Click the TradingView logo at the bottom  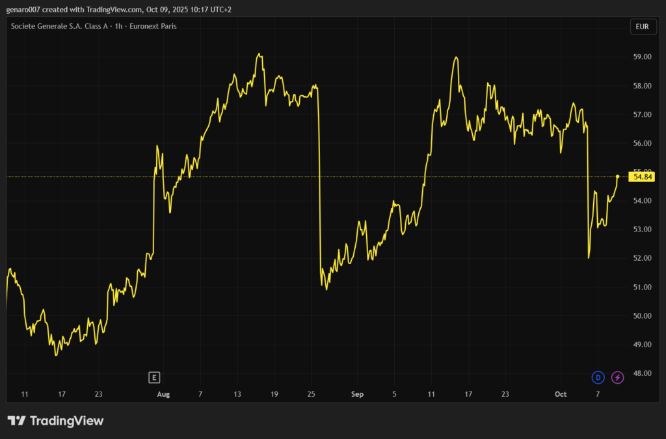(x=55, y=421)
